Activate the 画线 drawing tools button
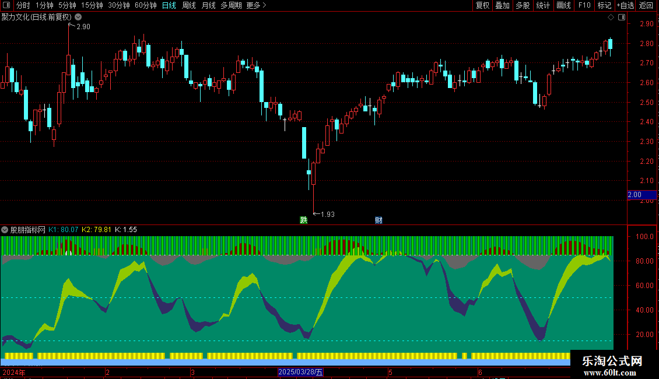Viewport: 659px width, 379px height. pos(563,5)
